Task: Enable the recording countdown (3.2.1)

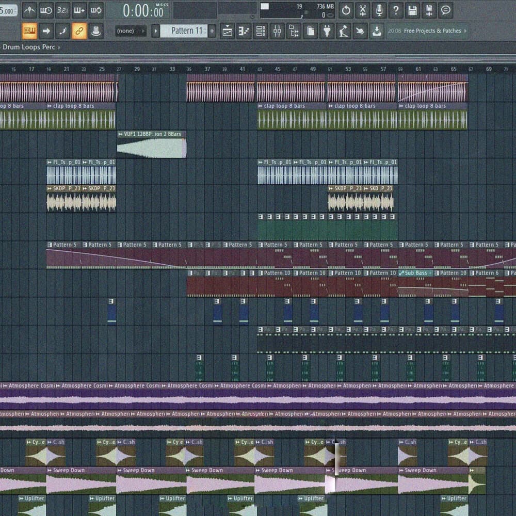Action: (62, 10)
